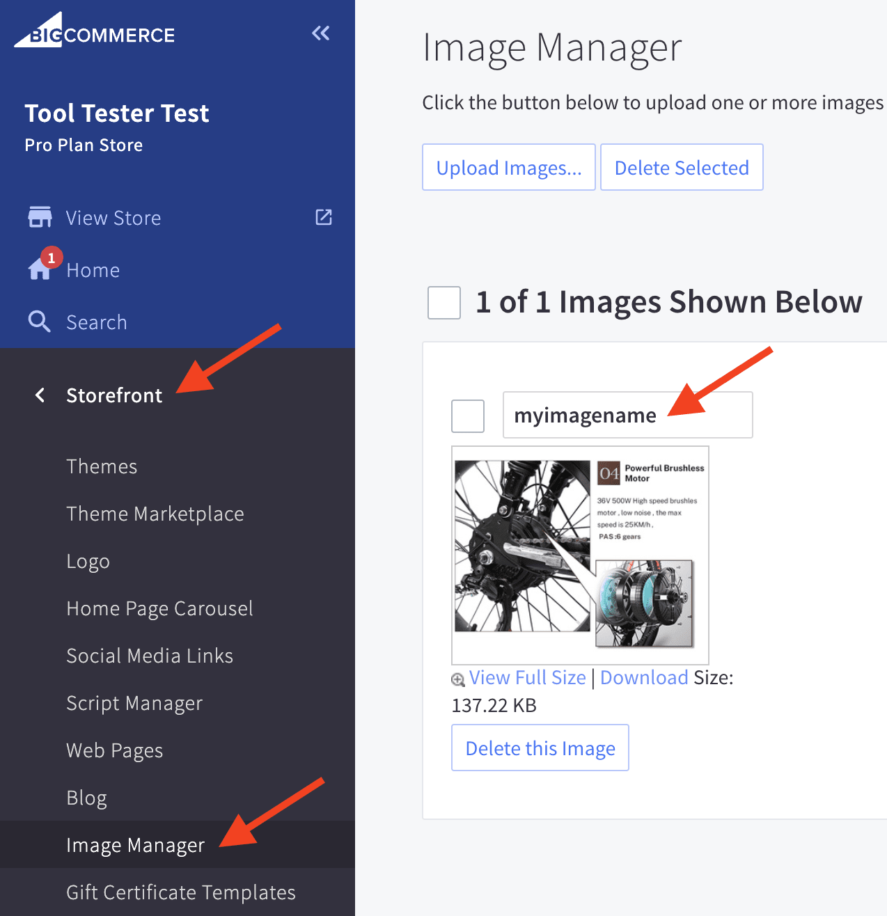
Task: Open Web Pages section
Action: [115, 750]
